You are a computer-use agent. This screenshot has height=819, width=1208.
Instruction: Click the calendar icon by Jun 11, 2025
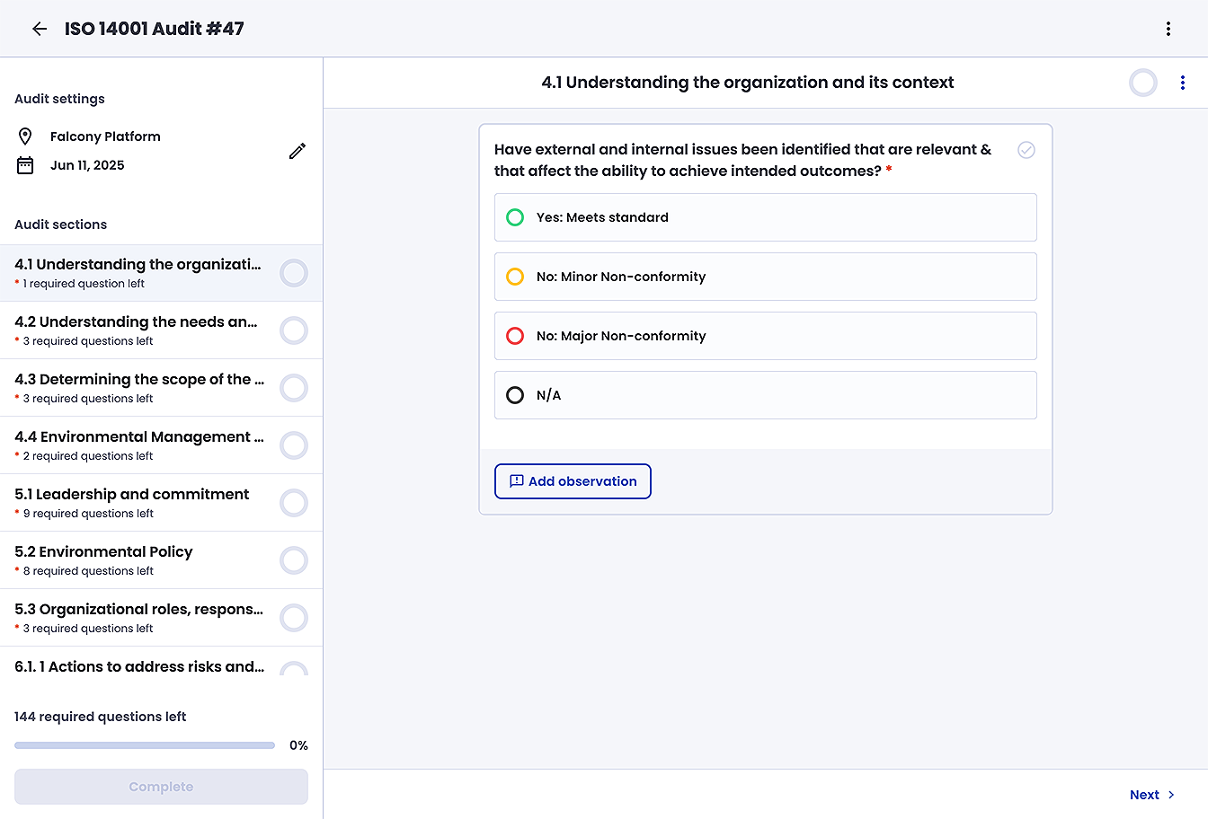pos(25,165)
